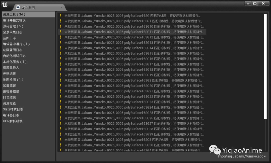This screenshot has width=271, height=163.
Task: Select the 资源工具（34）log category
Action: coord(15,14)
